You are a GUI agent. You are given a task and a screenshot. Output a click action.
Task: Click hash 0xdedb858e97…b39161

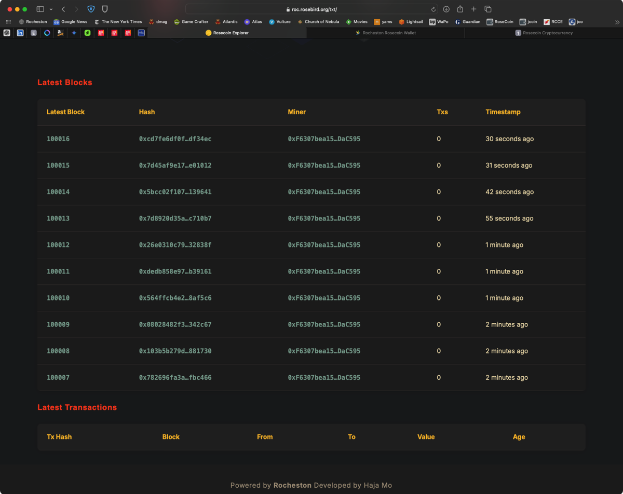175,271
